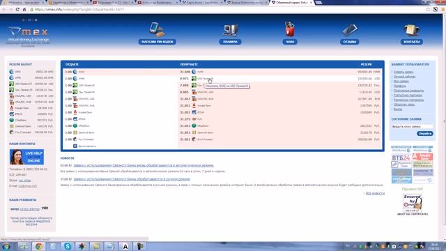Click the Skype contact link
446x251 pixels.
(25, 181)
